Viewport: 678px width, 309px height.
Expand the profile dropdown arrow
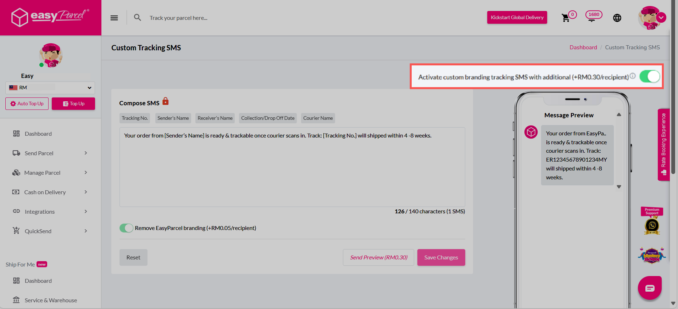tap(661, 17)
